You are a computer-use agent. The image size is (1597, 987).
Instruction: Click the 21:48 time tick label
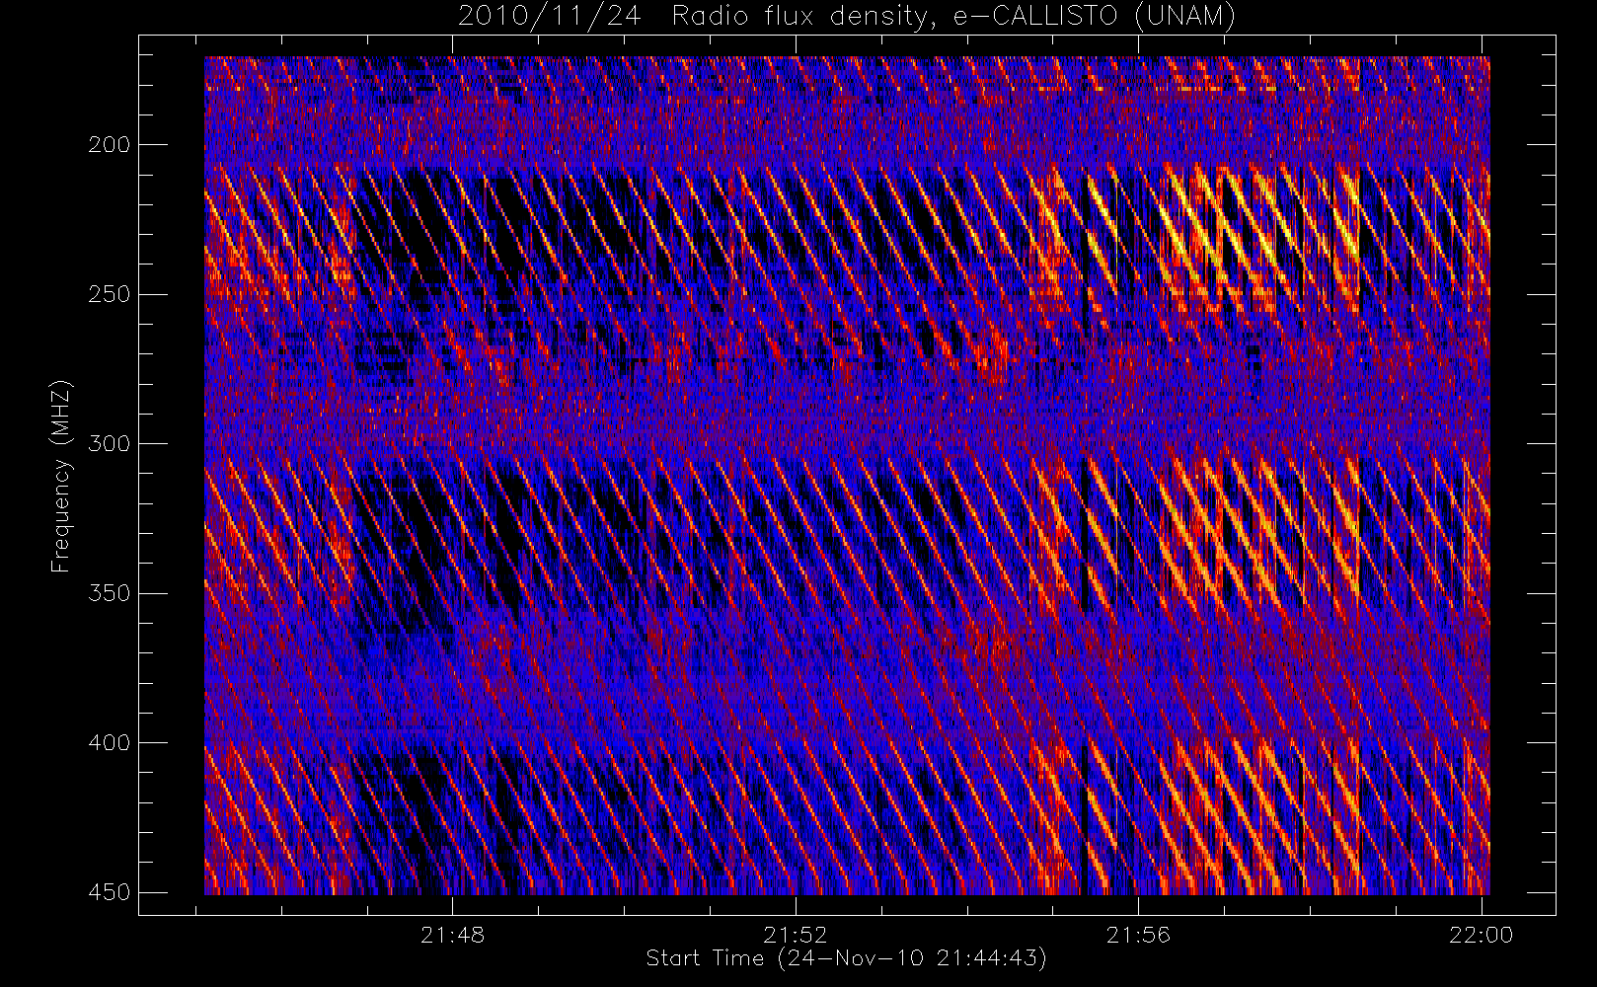coord(452,935)
